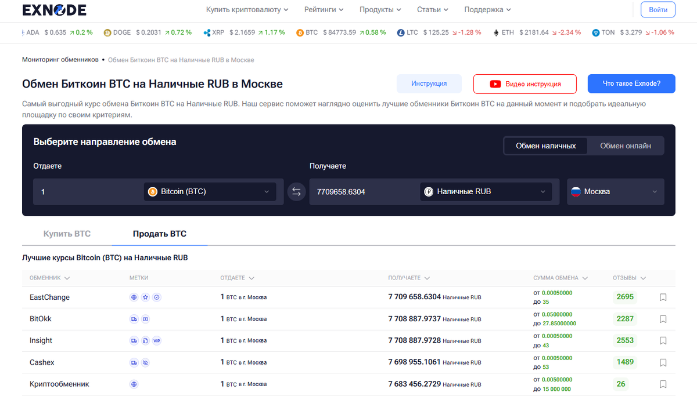Click the amount input field showing 1

(x=87, y=191)
